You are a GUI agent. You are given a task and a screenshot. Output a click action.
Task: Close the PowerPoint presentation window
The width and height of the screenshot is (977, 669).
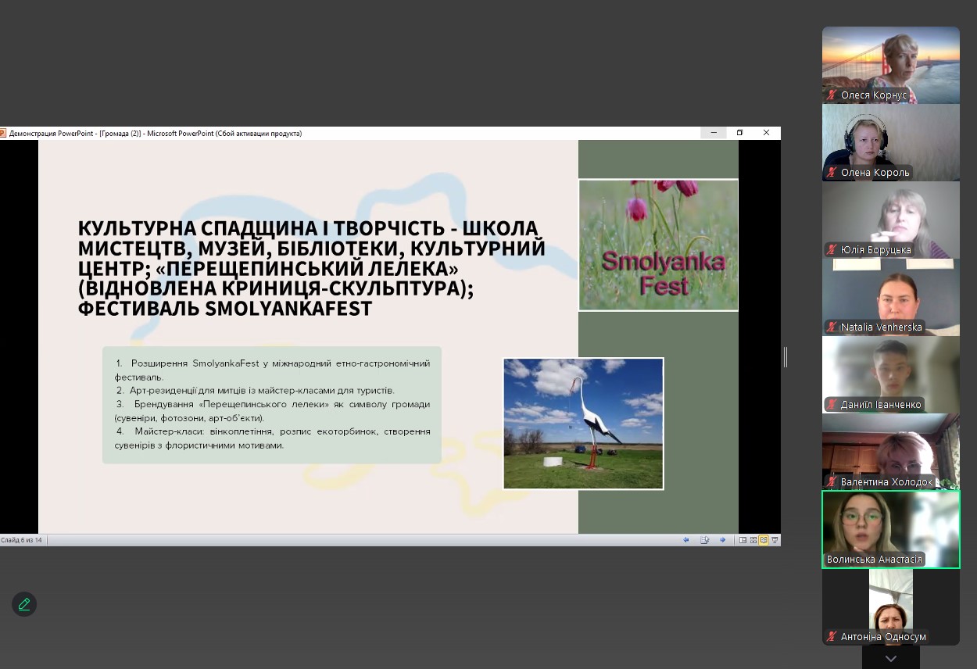click(767, 133)
